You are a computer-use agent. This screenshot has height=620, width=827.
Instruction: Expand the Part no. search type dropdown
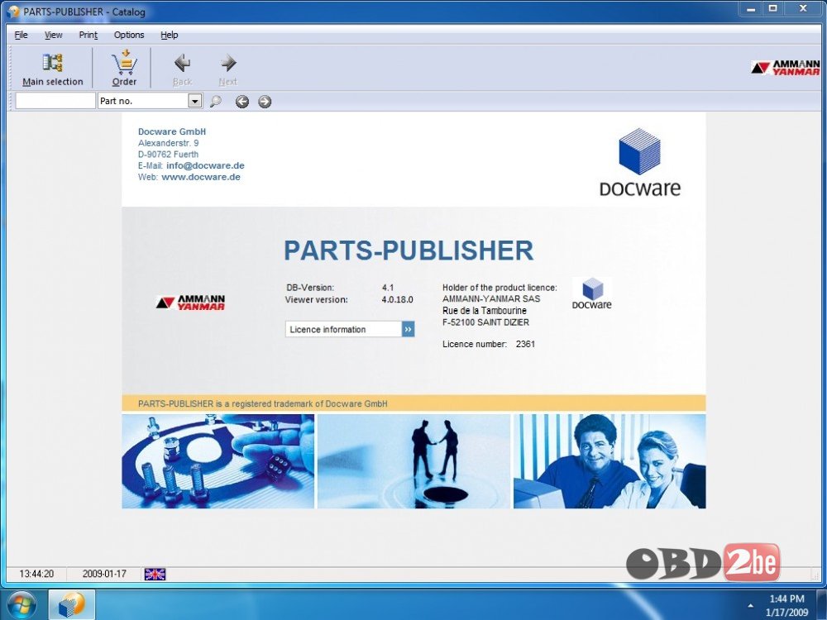coord(195,101)
